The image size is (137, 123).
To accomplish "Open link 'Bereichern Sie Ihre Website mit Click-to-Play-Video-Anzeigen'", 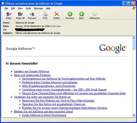I will (x=58, y=101).
